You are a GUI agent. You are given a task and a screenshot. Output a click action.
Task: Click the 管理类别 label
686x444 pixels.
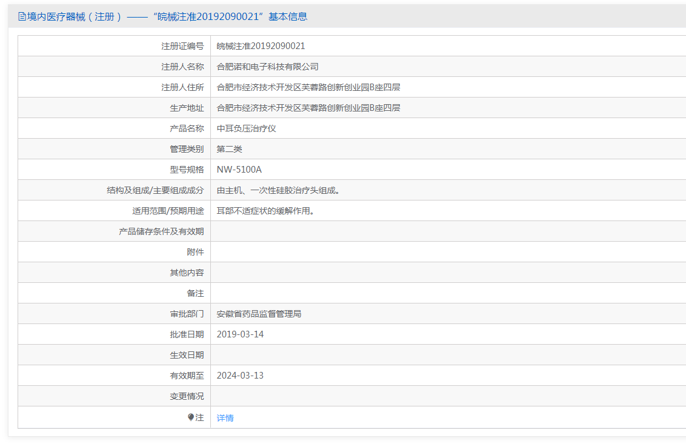tap(187, 149)
